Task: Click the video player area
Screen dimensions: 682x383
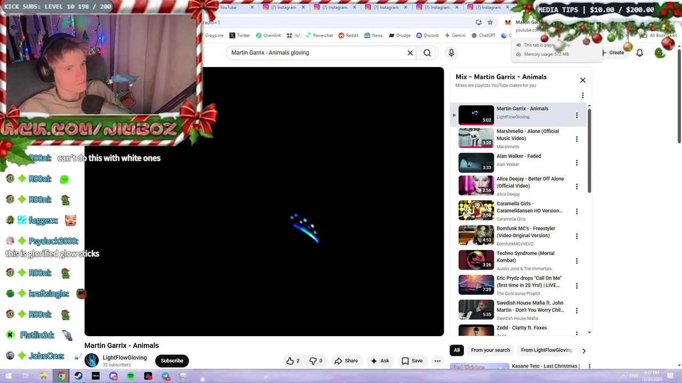Action: 264,202
